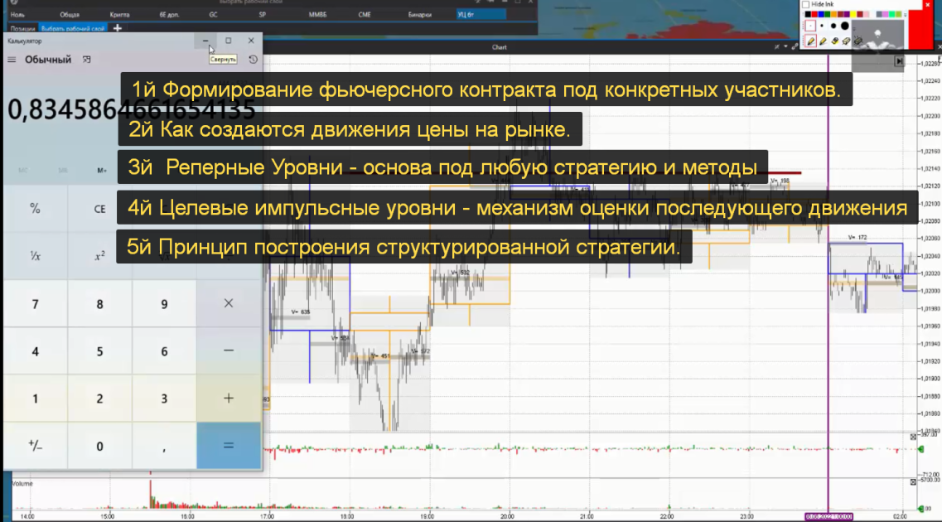942x522 pixels.
Task: Jump to latest bar on chart
Action: click(900, 61)
